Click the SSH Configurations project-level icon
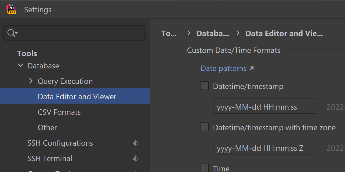Screen dimensions: 345x172 136,143
